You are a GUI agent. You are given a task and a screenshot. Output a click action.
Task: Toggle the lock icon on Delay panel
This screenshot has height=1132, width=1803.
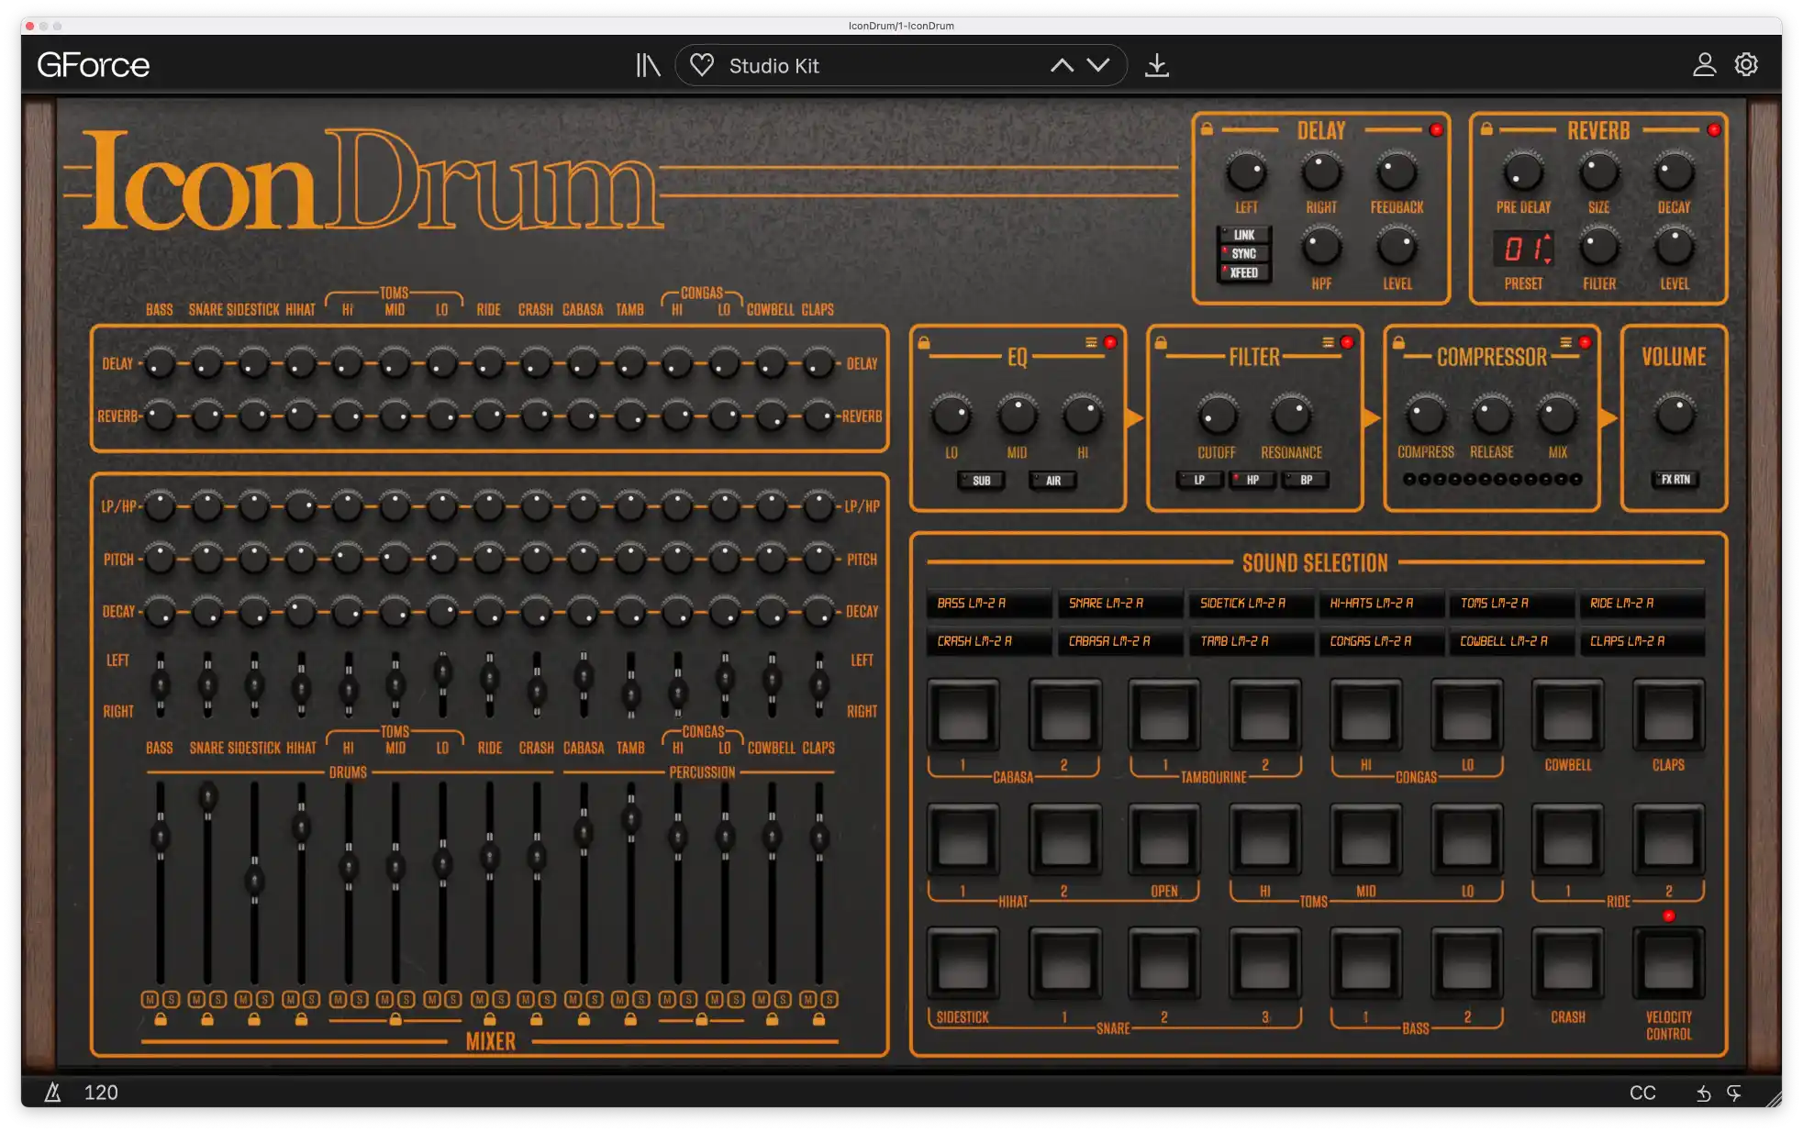pos(1207,129)
